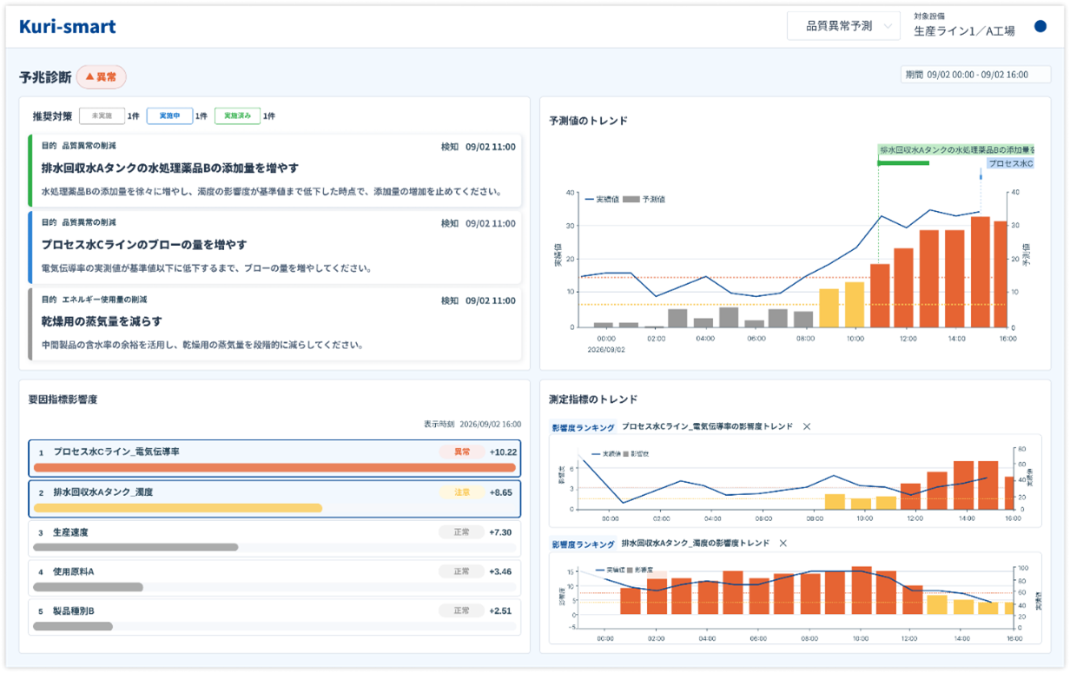
Task: Open the 品質異常予測 dropdown
Action: (843, 26)
